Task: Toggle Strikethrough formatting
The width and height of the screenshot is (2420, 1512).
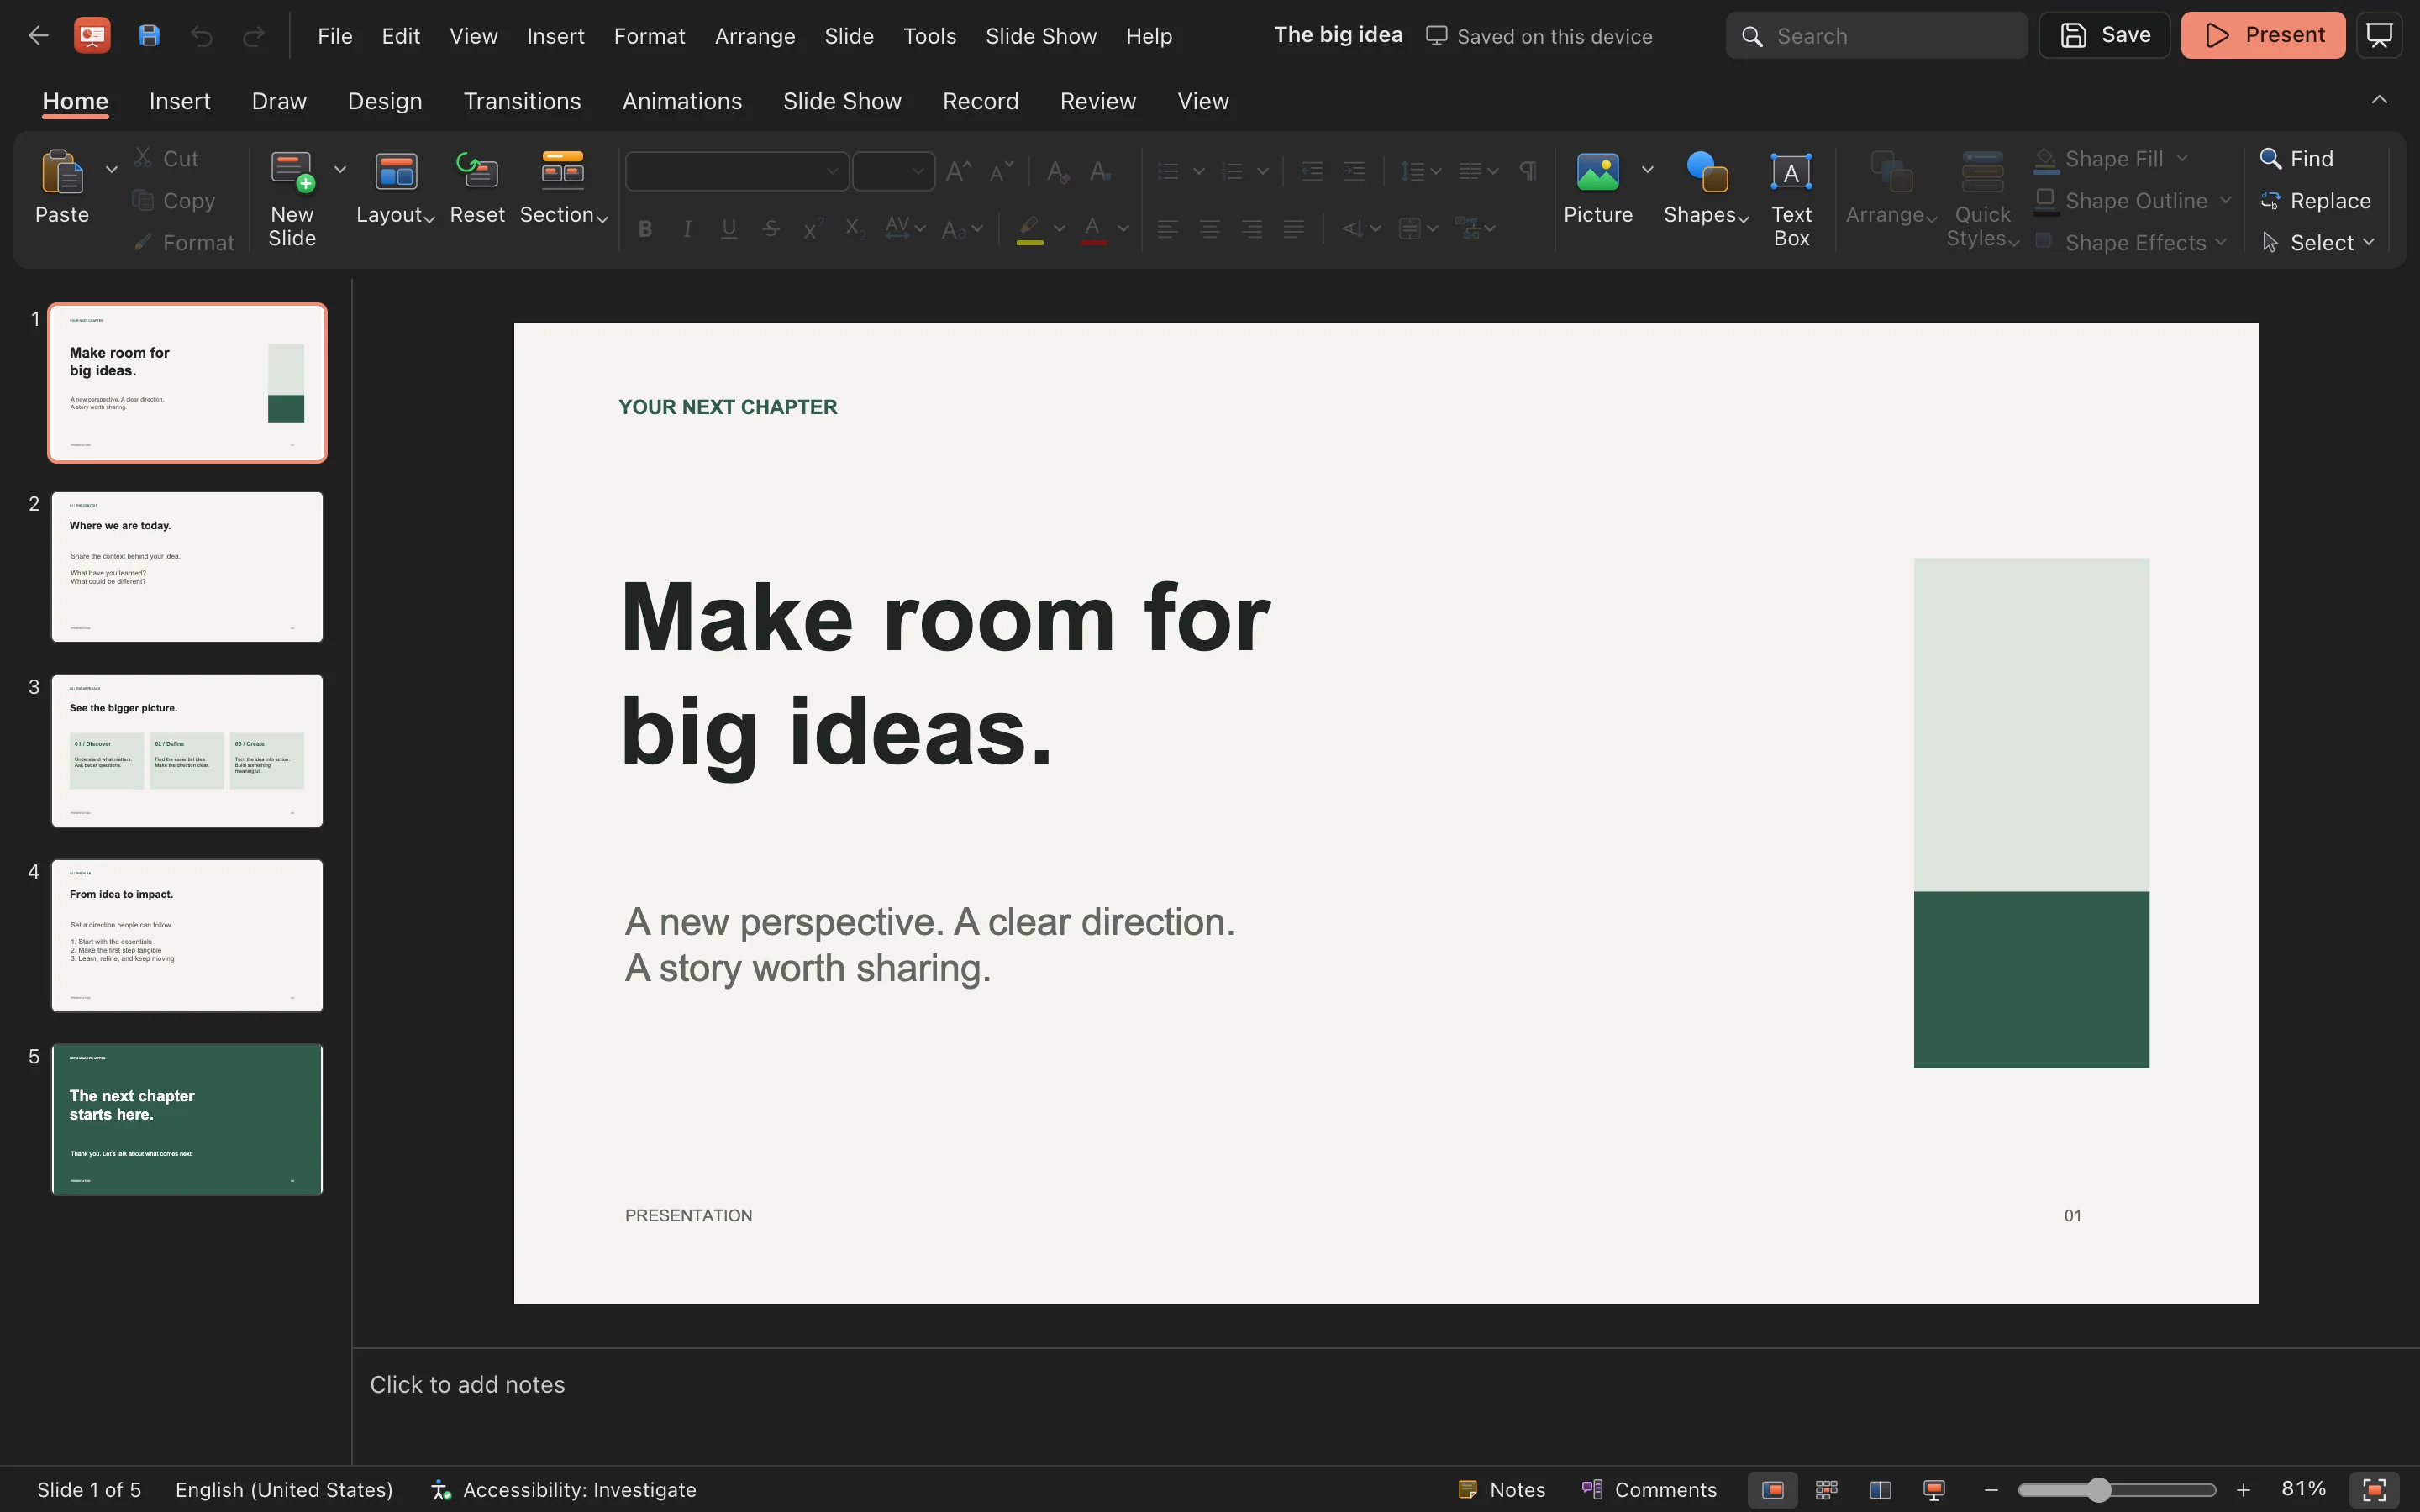Action: (771, 229)
